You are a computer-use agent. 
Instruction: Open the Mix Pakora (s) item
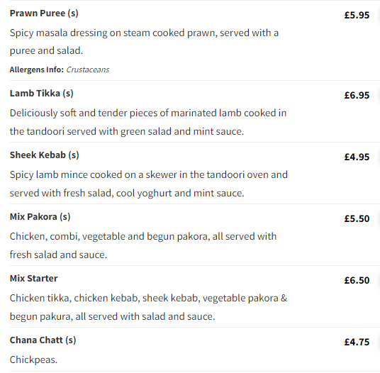pyautogui.click(x=40, y=217)
